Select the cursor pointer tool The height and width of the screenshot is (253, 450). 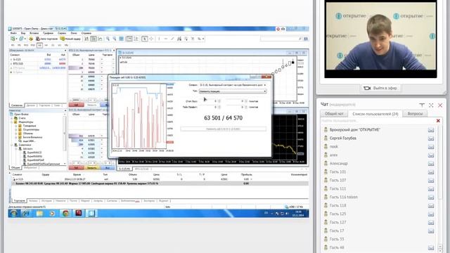click(x=145, y=39)
